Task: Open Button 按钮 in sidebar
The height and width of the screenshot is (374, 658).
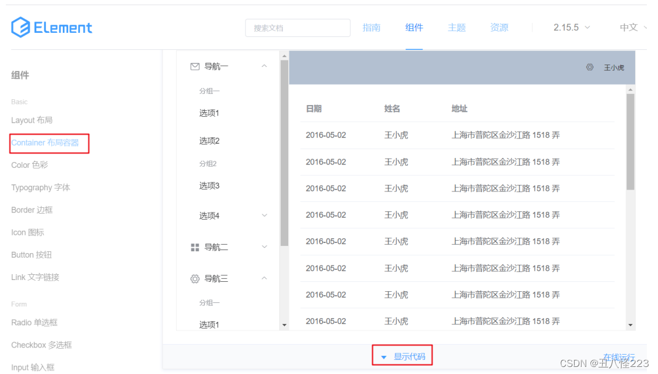Action: click(x=32, y=255)
